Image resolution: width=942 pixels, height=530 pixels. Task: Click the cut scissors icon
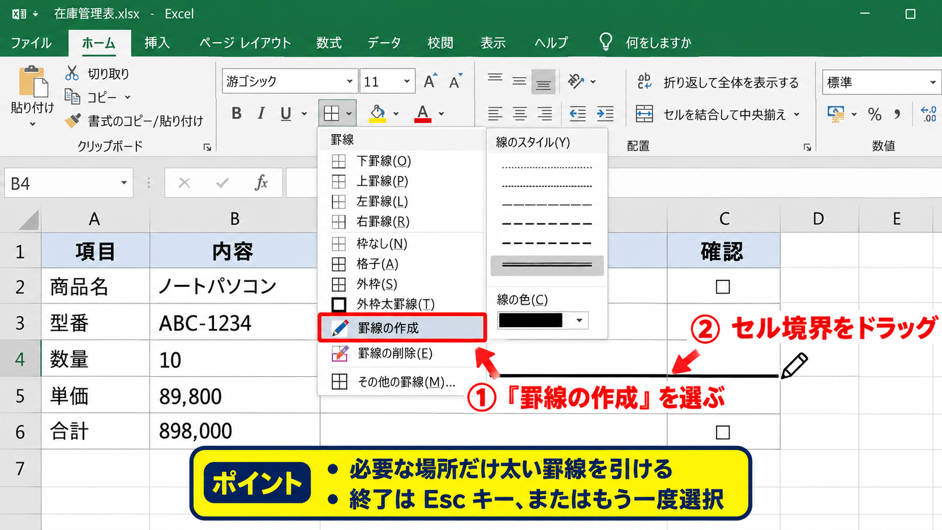72,73
